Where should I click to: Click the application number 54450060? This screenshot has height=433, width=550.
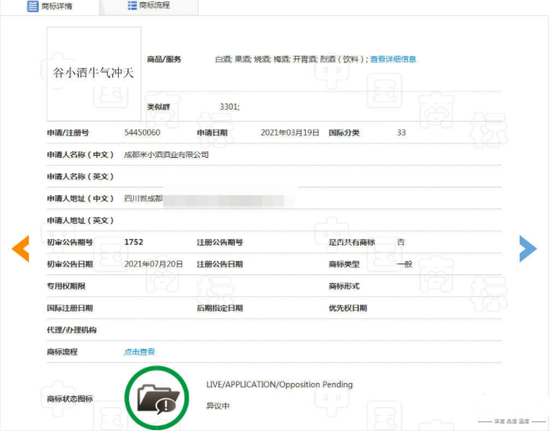pyautogui.click(x=142, y=133)
